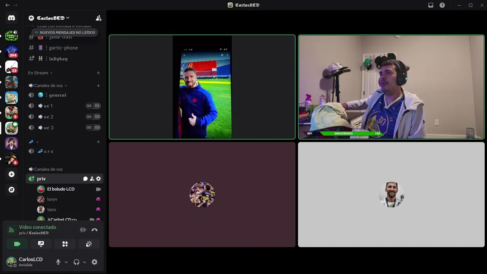Share your screen button
Image resolution: width=487 pixels, height=274 pixels.
point(41,244)
